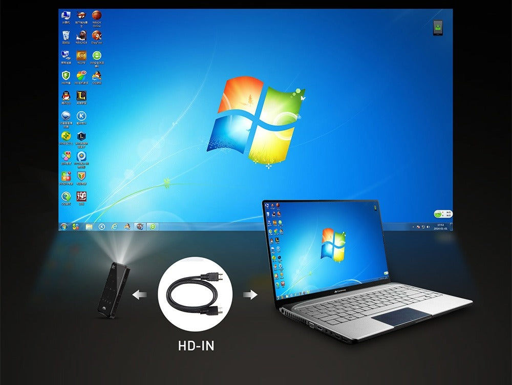Screen dimensions: 512x385
Task: Open the volume speaker tray icon
Action: [428, 227]
